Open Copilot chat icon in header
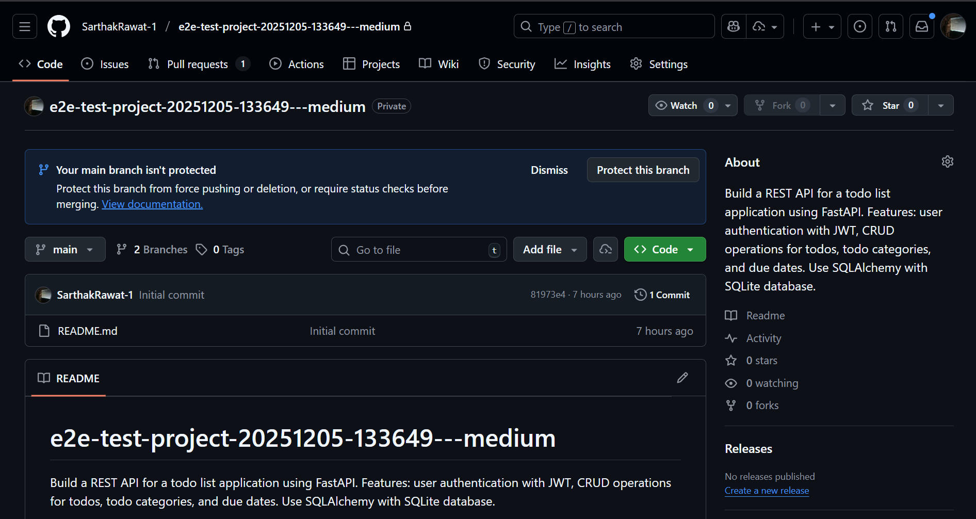Screen dimensions: 976x519 pyautogui.click(x=734, y=26)
